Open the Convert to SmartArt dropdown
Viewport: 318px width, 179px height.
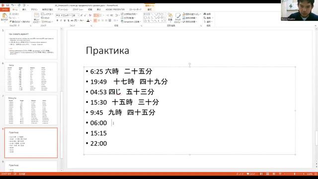pyautogui.click(x=131, y=21)
